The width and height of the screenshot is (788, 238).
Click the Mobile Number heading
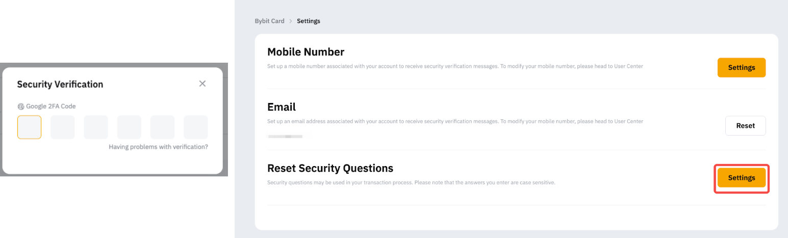[306, 52]
